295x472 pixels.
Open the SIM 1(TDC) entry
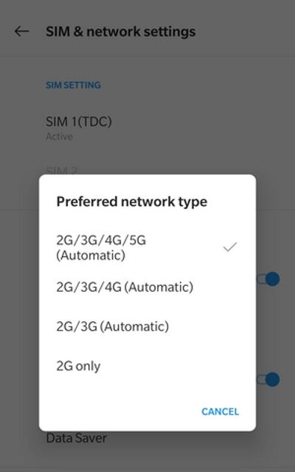coord(147,128)
